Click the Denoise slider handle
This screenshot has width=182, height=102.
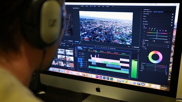click(x=148, y=44)
